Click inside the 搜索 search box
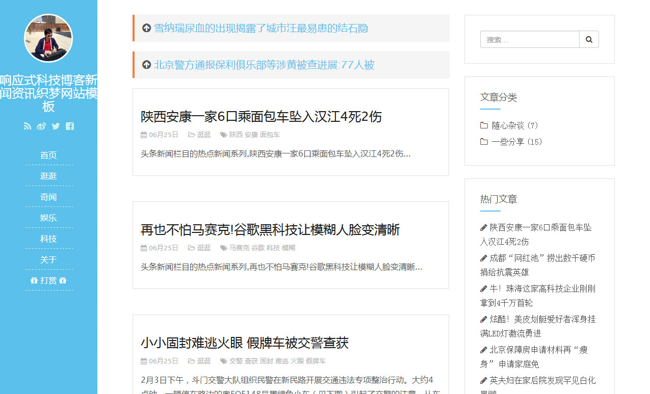Image resolution: width=650 pixels, height=394 pixels. point(529,39)
